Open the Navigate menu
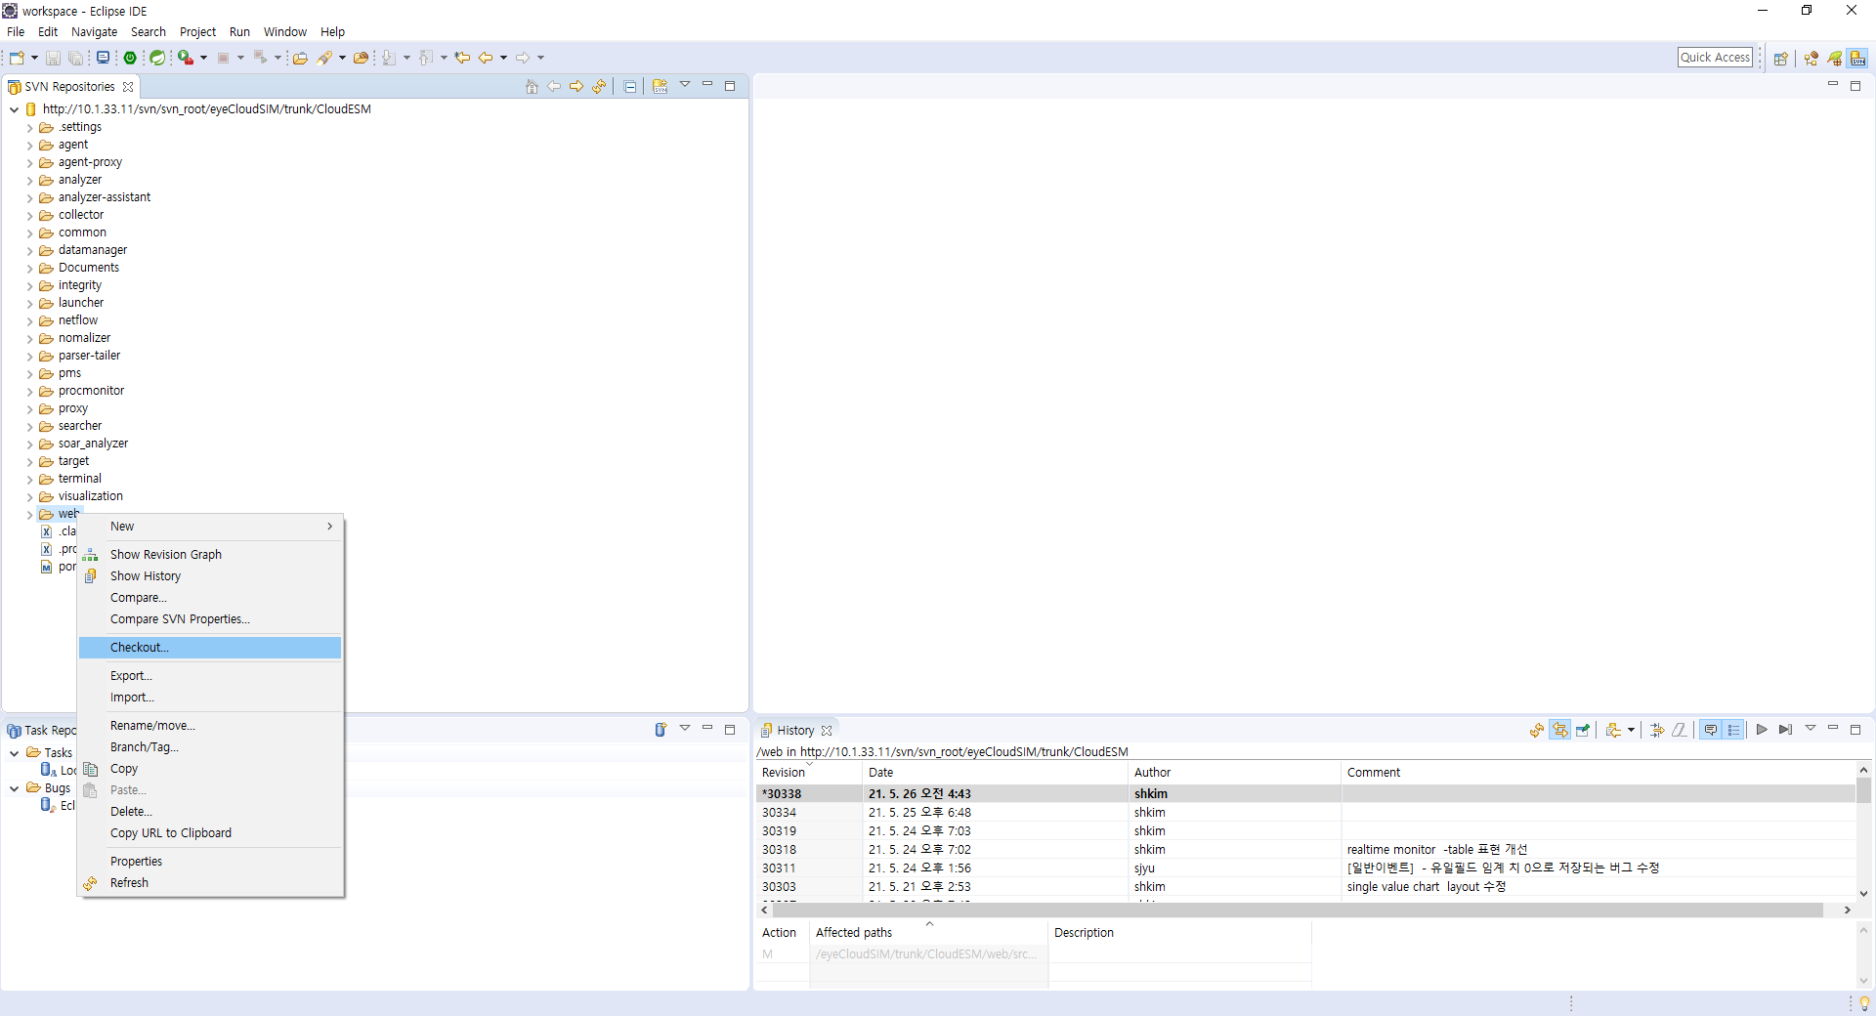This screenshot has height=1016, width=1876. click(x=94, y=32)
